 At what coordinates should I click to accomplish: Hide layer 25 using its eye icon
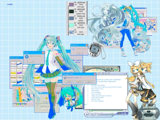(76, 32)
